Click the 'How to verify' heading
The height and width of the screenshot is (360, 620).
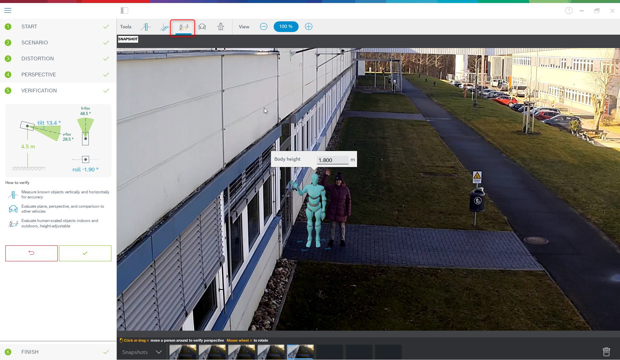click(17, 183)
